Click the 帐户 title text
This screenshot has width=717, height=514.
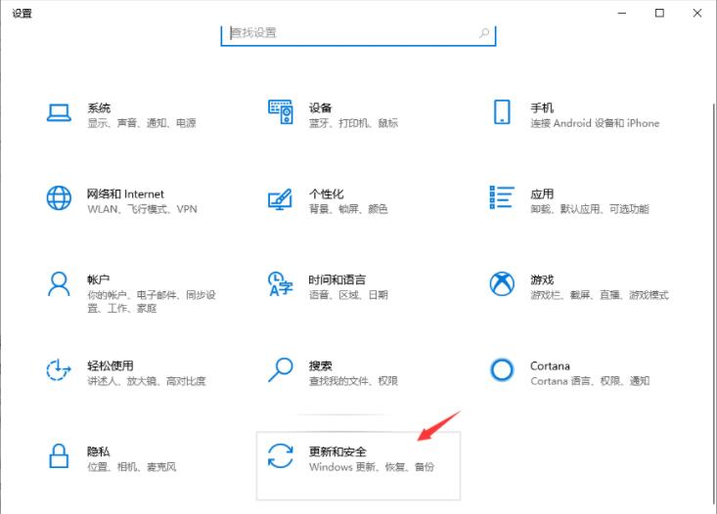click(x=99, y=279)
